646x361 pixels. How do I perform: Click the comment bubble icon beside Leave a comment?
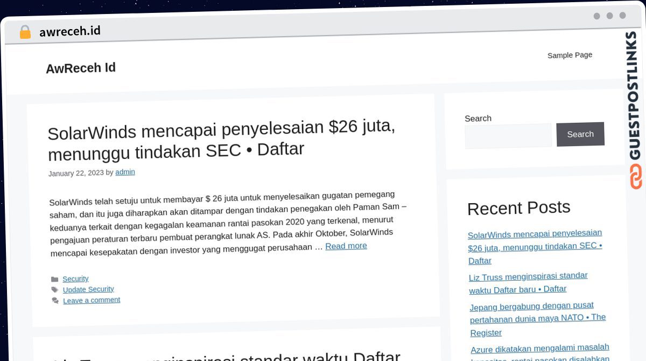[x=55, y=300]
